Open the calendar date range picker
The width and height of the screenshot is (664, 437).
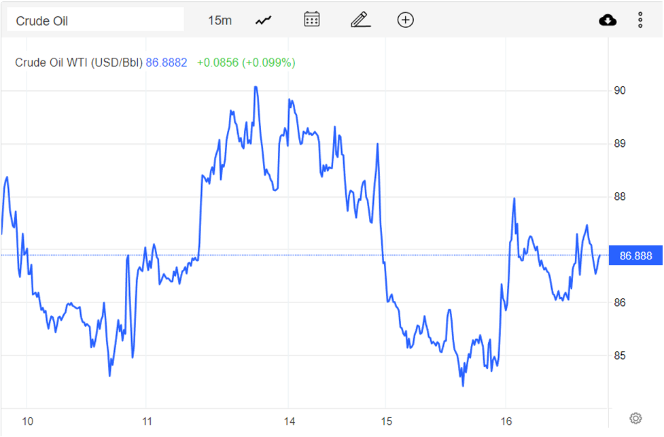pos(311,20)
